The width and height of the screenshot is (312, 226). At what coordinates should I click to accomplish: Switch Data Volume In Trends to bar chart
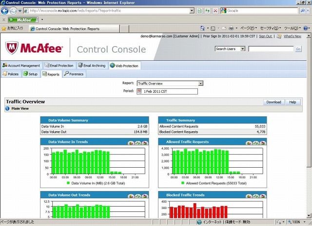coord(131,143)
